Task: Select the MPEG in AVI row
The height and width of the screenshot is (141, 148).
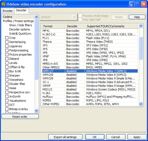Action: tap(90, 64)
